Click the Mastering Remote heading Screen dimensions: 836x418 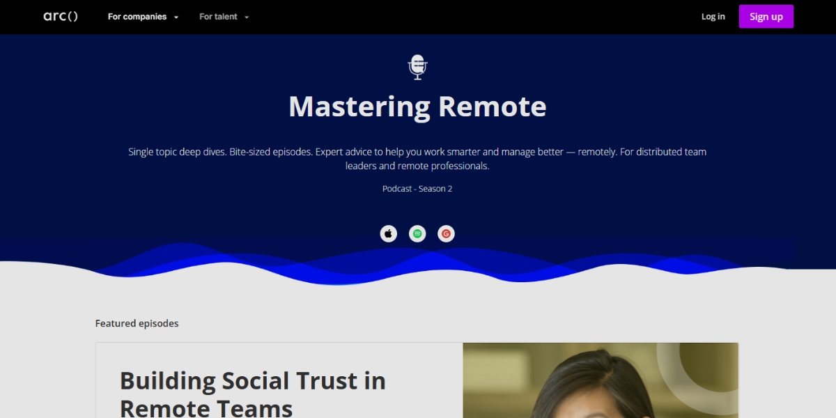pyautogui.click(x=417, y=107)
